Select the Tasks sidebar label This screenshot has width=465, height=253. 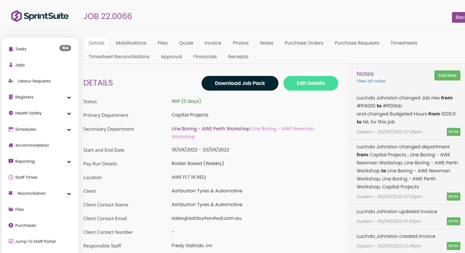(x=21, y=49)
